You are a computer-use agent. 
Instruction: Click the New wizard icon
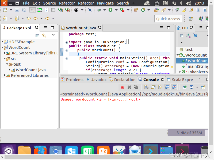[x=5, y=10]
